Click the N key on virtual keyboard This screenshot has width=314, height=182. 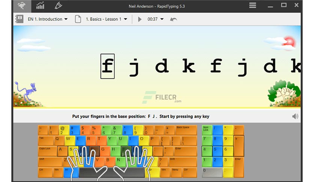tap(121, 162)
